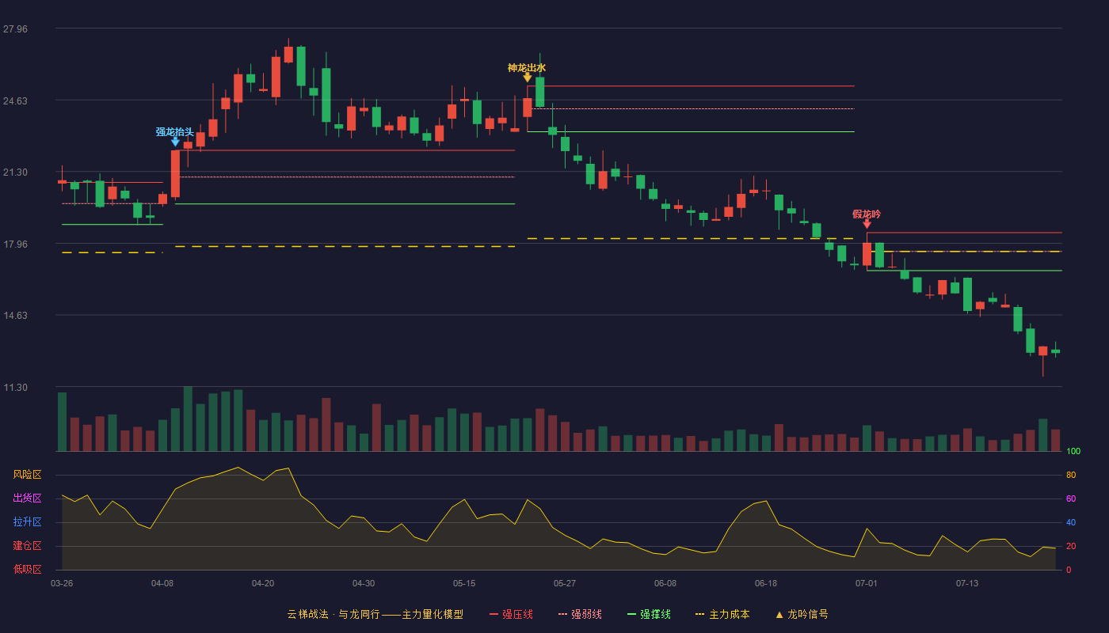Select the 假龙吟 signal label
1109x633 pixels.
point(867,214)
